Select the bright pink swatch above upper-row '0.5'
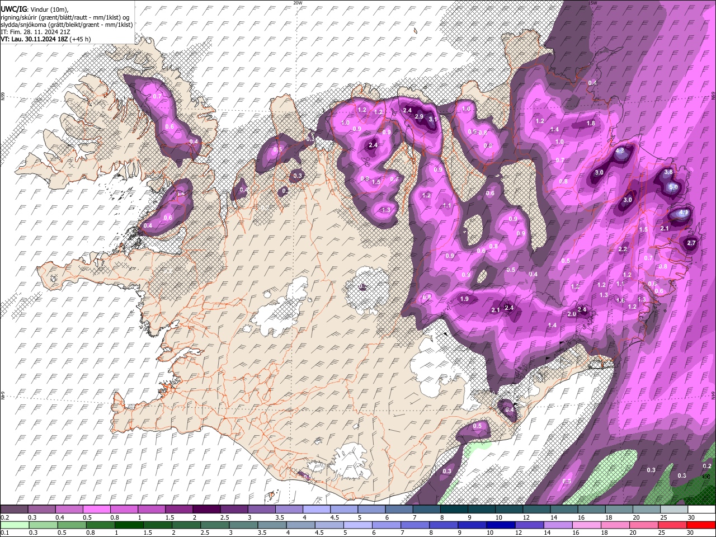 (96, 510)
